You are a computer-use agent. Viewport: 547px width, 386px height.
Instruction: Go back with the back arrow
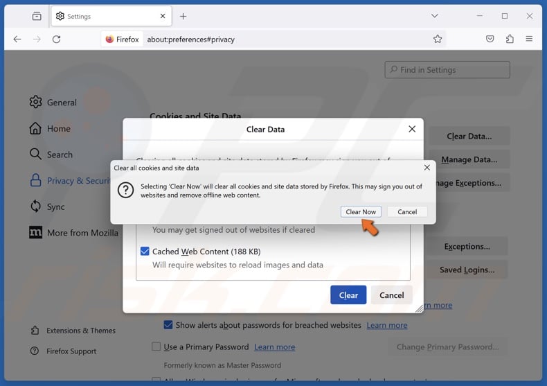point(17,39)
